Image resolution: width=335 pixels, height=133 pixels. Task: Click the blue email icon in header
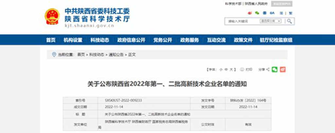tap(264, 13)
